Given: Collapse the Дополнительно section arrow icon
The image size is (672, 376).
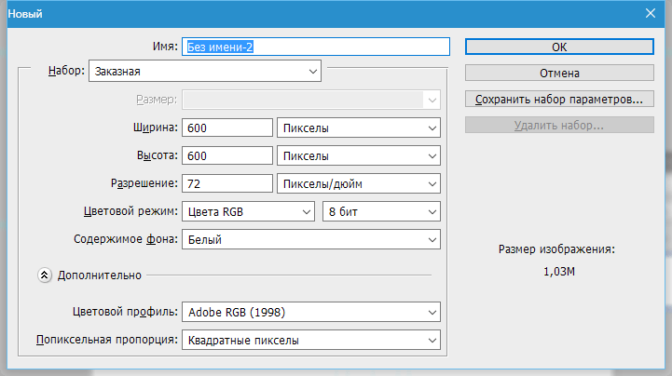Looking at the screenshot, I should click(x=45, y=275).
